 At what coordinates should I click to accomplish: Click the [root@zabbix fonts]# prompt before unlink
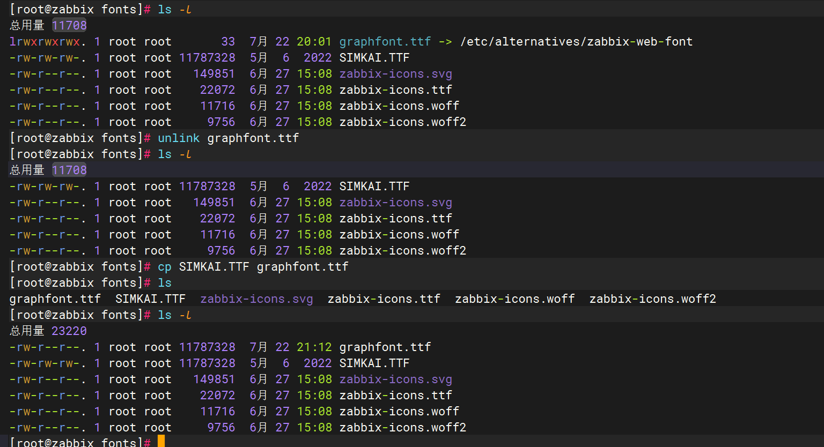click(x=80, y=138)
